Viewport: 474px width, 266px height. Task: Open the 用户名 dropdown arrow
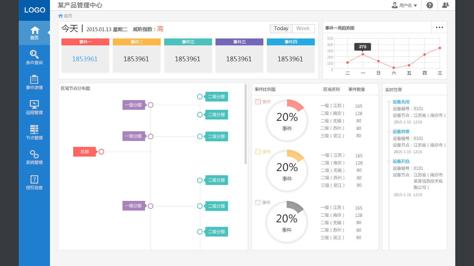(415, 6)
